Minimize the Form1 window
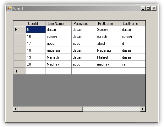This screenshot has height=127, width=164. click(143, 9)
